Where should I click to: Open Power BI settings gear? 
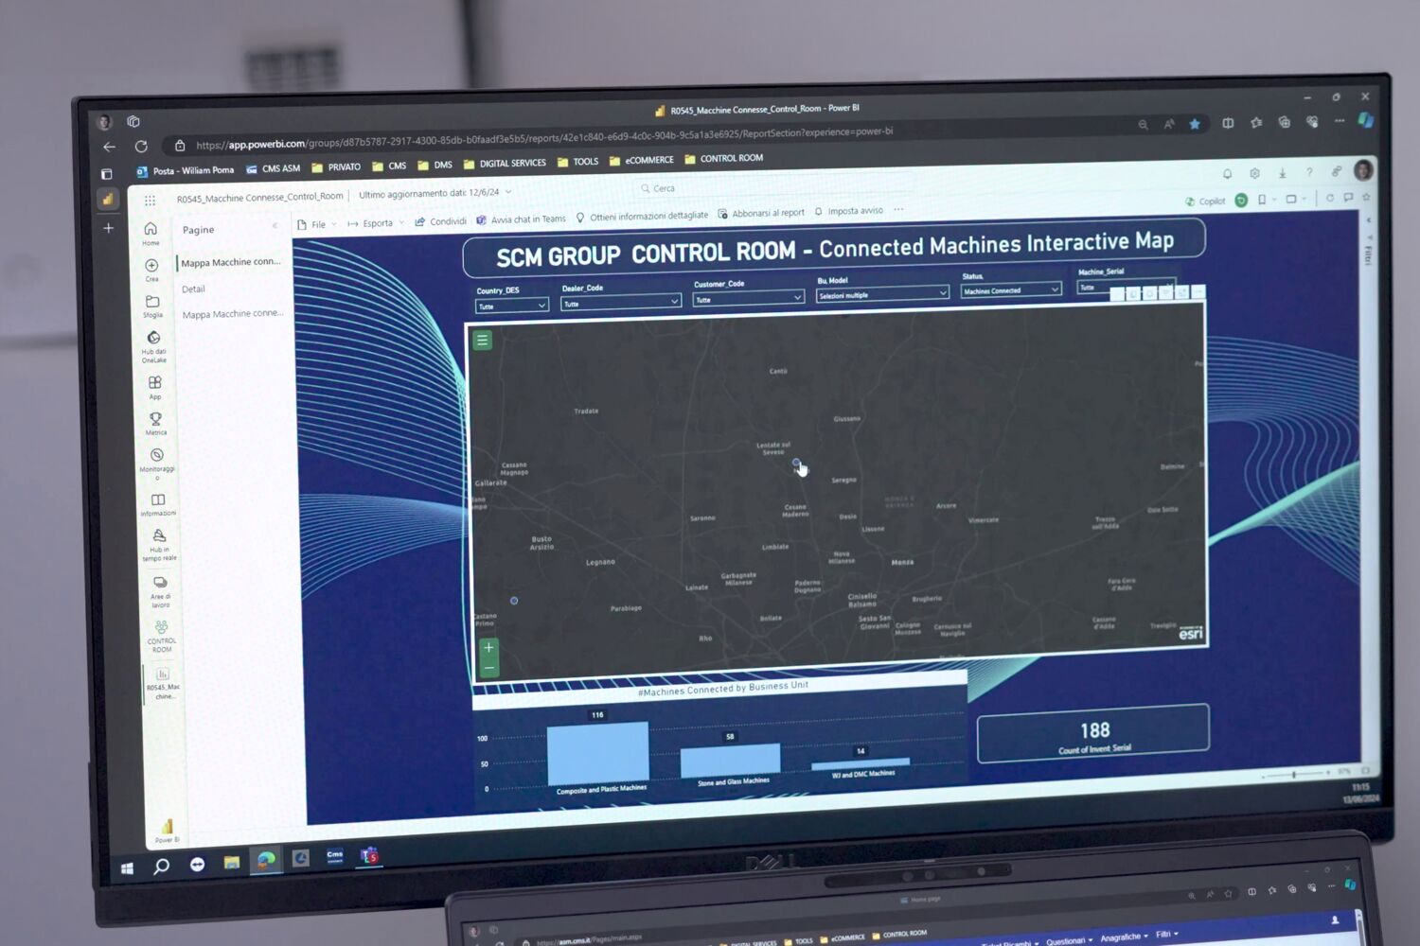point(1254,173)
